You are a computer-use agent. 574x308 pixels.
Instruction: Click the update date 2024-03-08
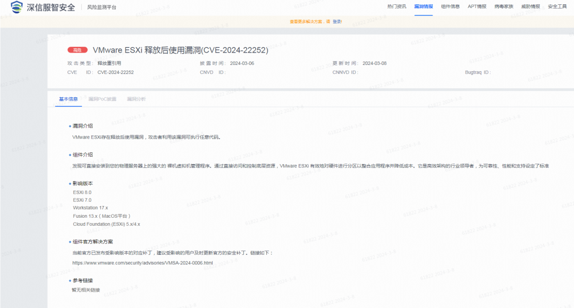(375, 63)
